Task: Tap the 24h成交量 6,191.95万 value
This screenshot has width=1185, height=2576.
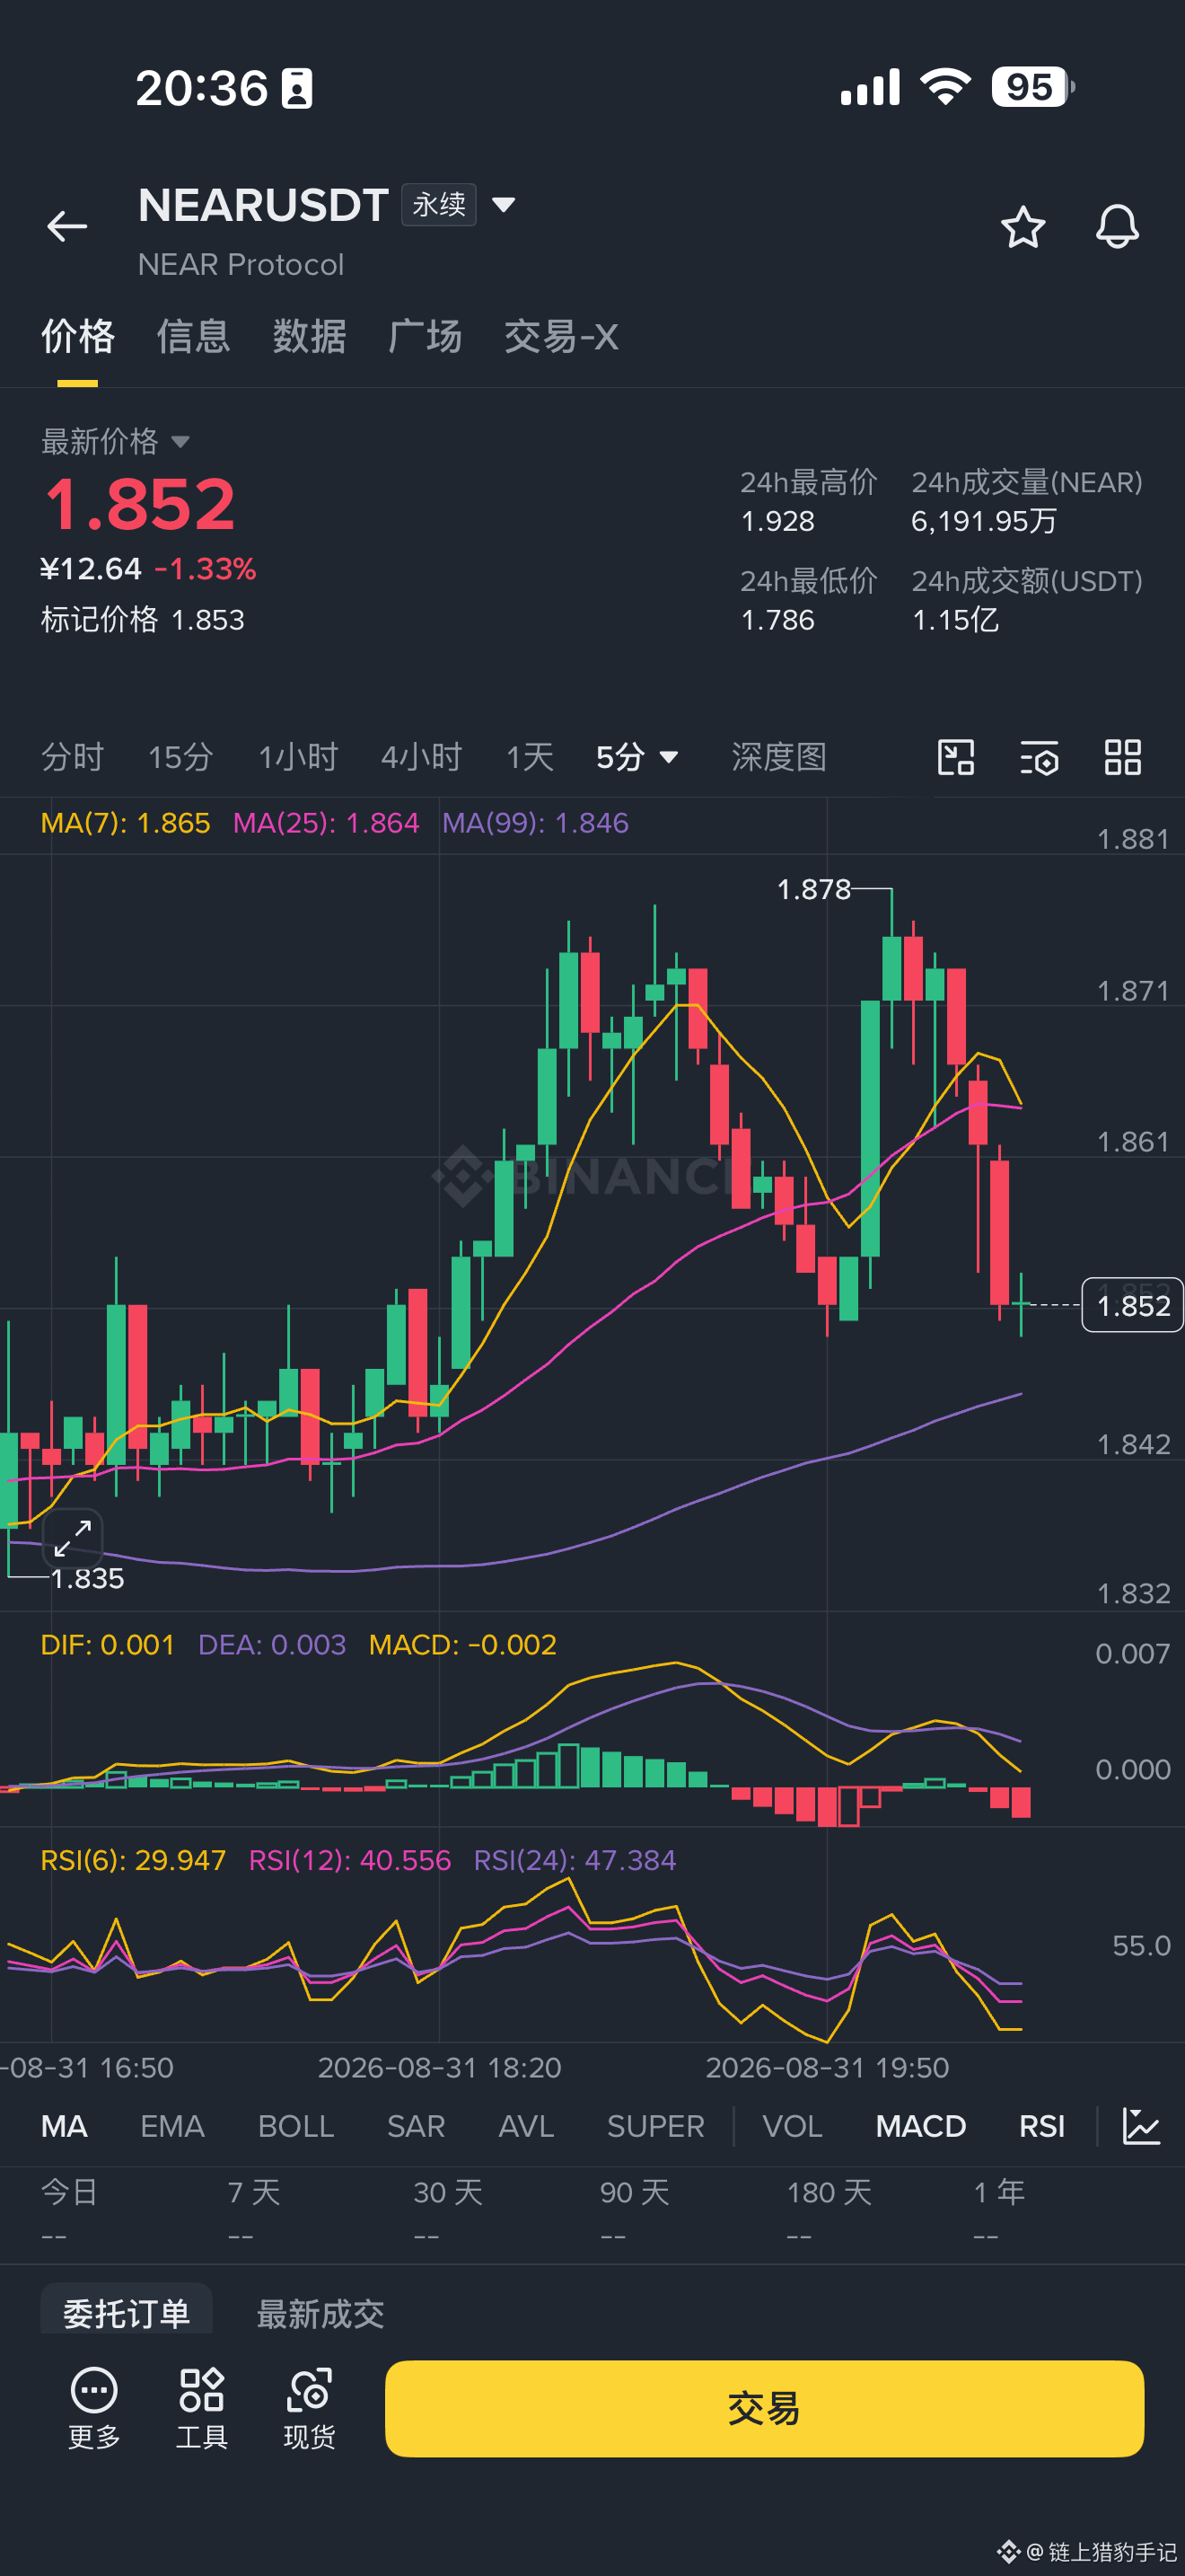Action: pyautogui.click(x=983, y=521)
